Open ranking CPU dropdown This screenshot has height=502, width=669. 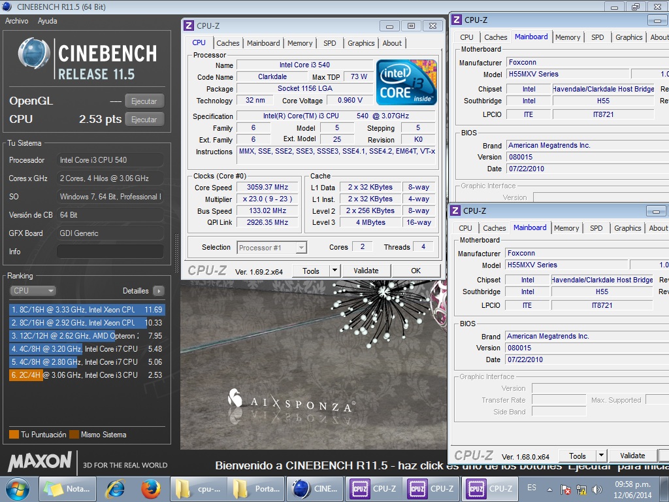tap(33, 291)
